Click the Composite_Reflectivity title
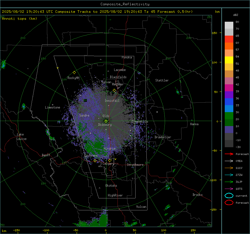250x234 pixels. click(125, 4)
